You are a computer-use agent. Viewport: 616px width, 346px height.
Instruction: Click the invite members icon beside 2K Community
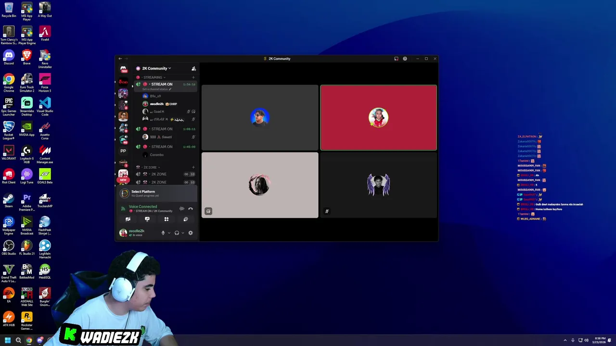click(193, 69)
